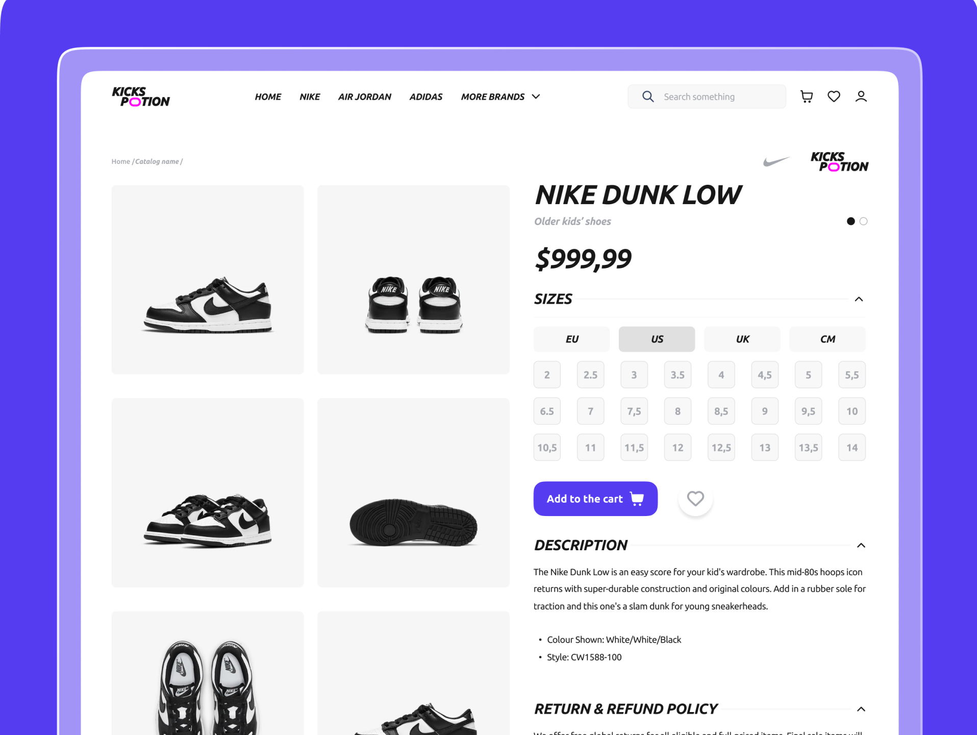Choose size 12,5 option
The height and width of the screenshot is (735, 977).
(721, 448)
